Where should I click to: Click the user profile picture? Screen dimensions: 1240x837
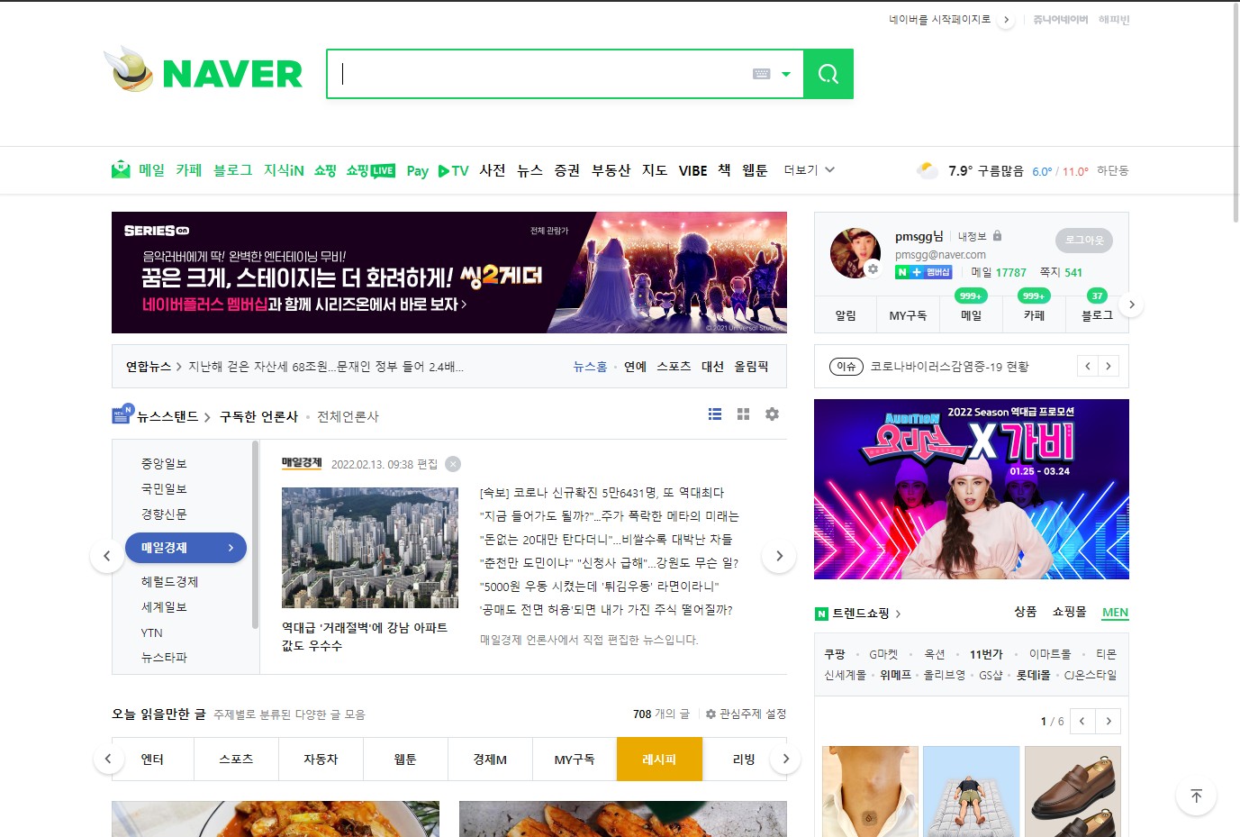pos(855,252)
